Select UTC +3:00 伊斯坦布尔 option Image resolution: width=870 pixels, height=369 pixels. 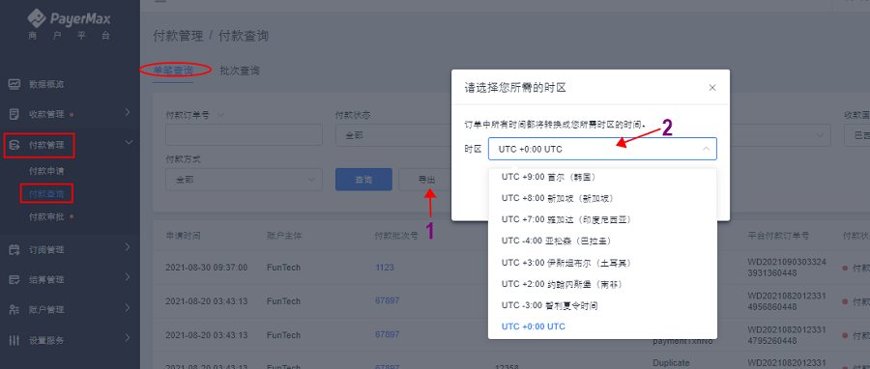click(602, 263)
